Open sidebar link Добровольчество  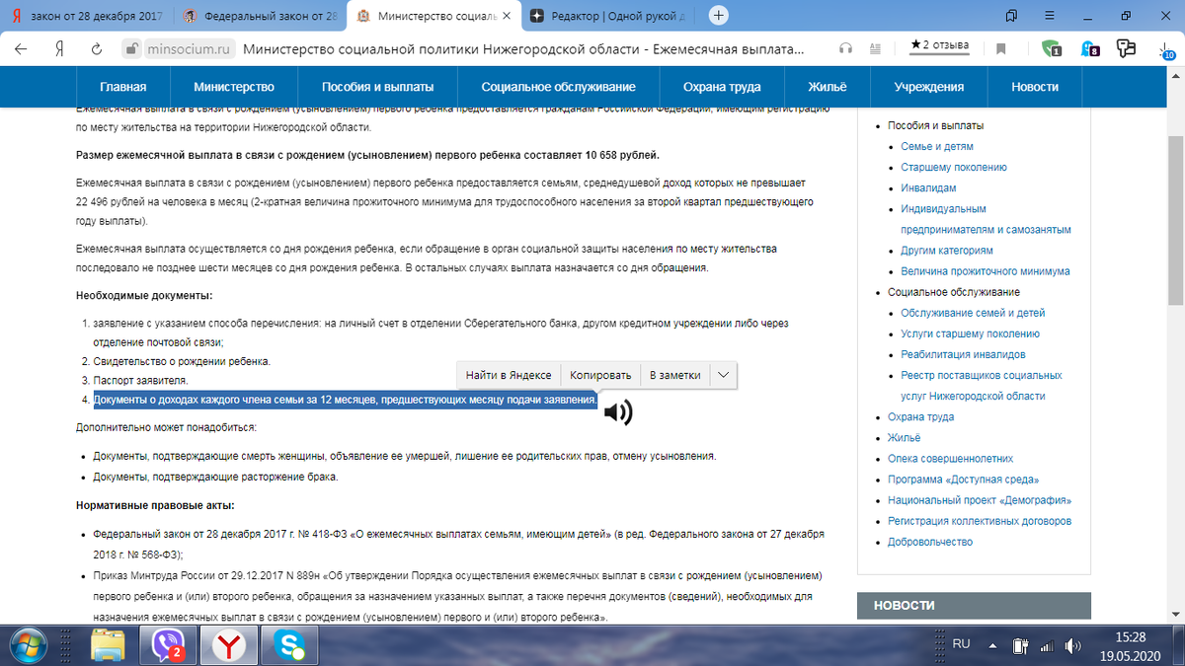930,542
